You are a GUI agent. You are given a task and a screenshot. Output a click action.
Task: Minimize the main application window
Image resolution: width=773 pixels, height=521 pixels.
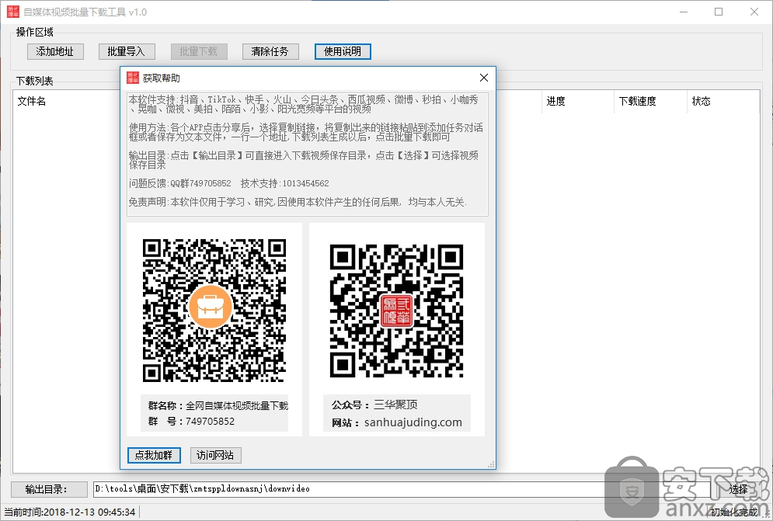pyautogui.click(x=684, y=12)
